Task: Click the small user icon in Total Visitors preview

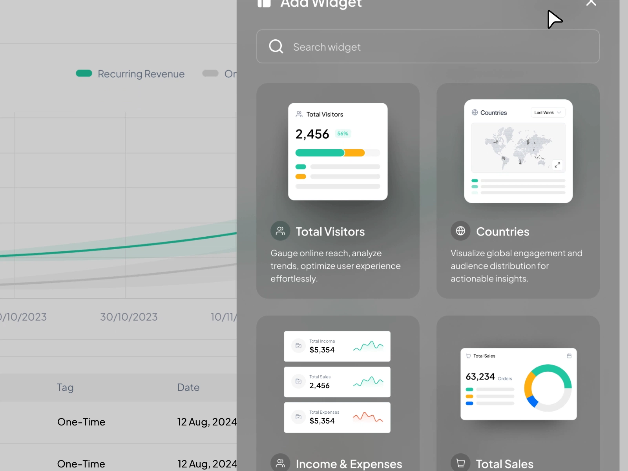Action: click(299, 114)
